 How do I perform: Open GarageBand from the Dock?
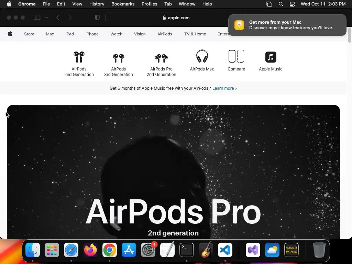[206, 250]
